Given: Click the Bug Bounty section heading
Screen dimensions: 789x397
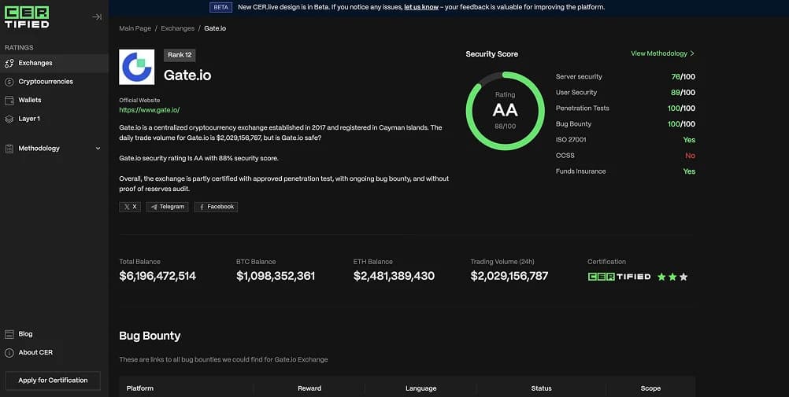Looking at the screenshot, I should [150, 336].
